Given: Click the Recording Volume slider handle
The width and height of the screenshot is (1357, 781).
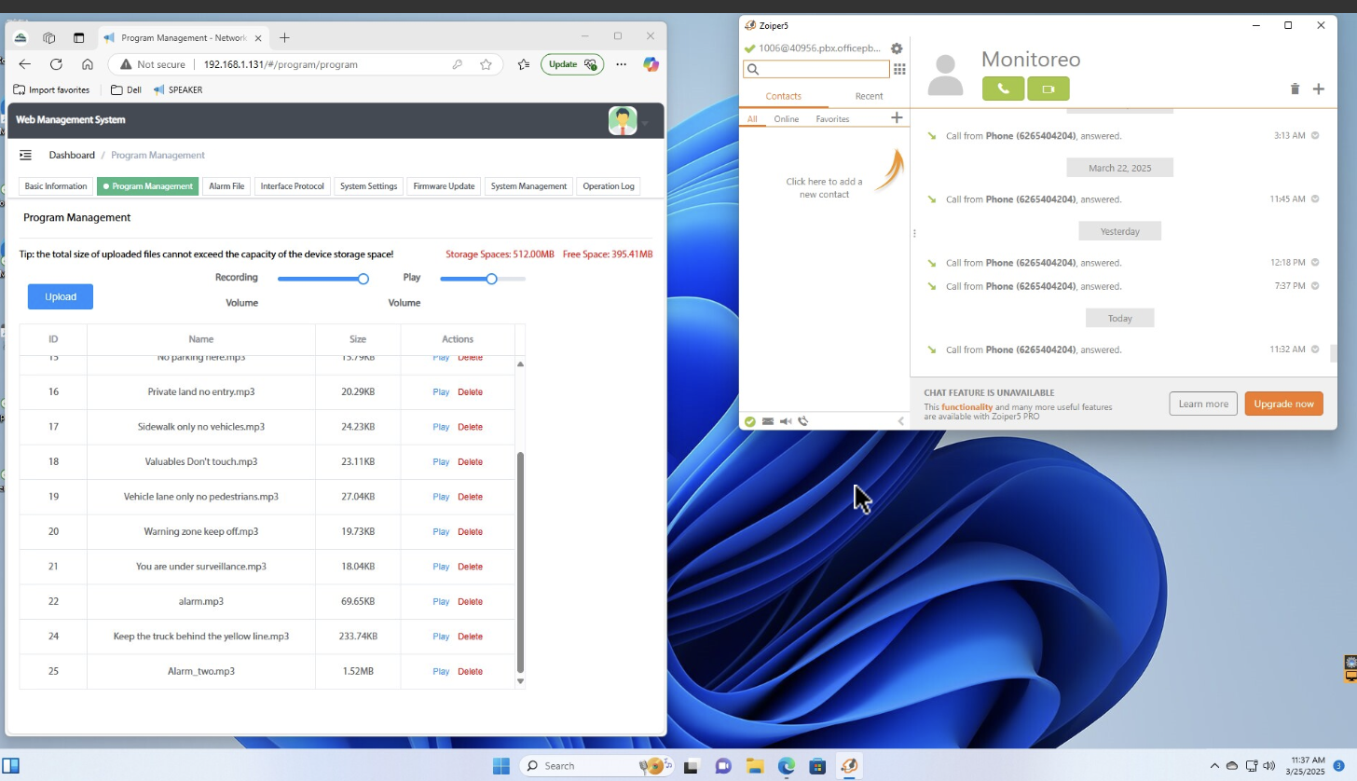Looking at the screenshot, I should [x=363, y=279].
